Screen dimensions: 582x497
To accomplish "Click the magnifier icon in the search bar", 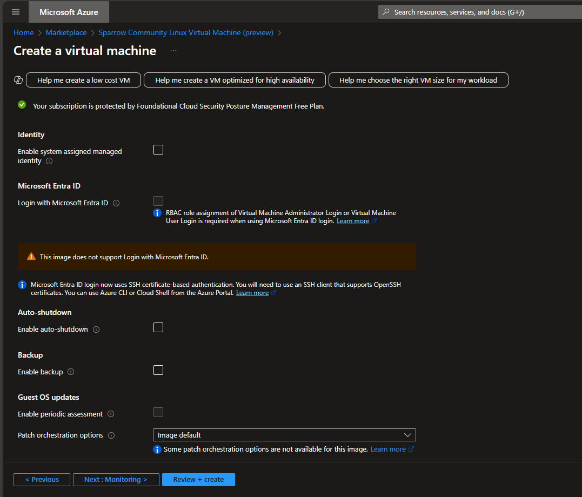I will 385,11.
